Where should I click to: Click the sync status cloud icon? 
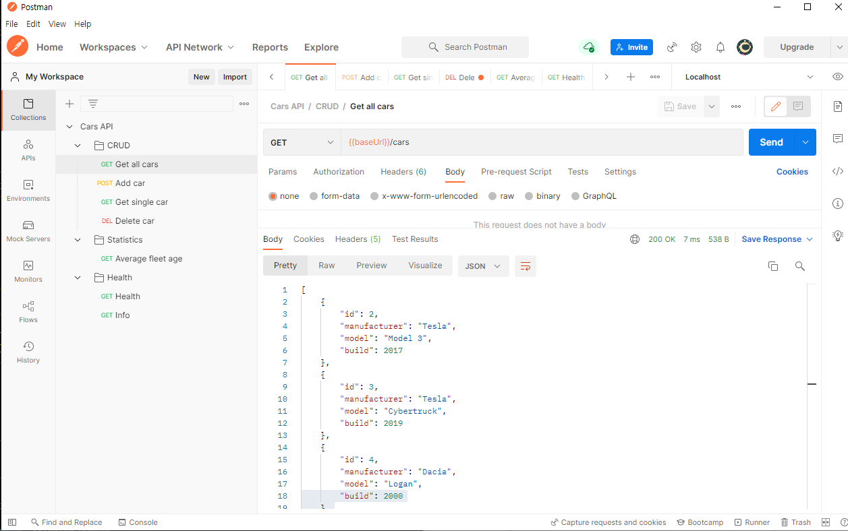click(589, 47)
